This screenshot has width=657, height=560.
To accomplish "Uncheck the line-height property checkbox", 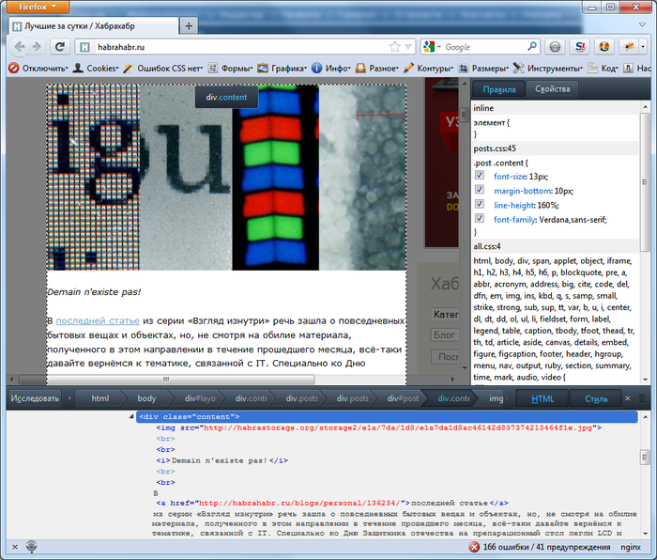I will pyautogui.click(x=480, y=204).
